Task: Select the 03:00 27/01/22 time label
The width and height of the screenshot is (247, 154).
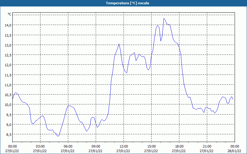Action: click(x=40, y=149)
